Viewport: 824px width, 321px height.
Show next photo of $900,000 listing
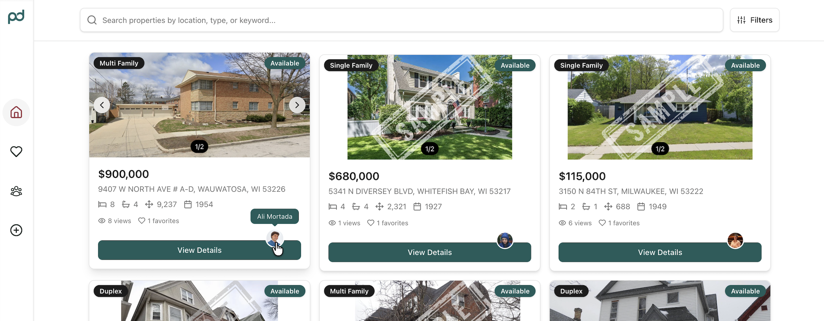297,105
